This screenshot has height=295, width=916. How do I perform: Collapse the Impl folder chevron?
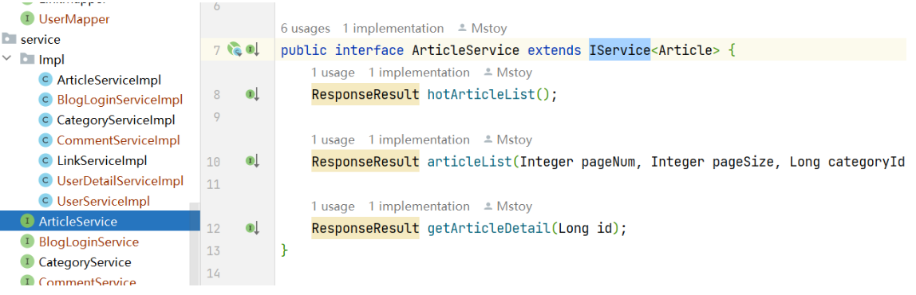(x=8, y=59)
